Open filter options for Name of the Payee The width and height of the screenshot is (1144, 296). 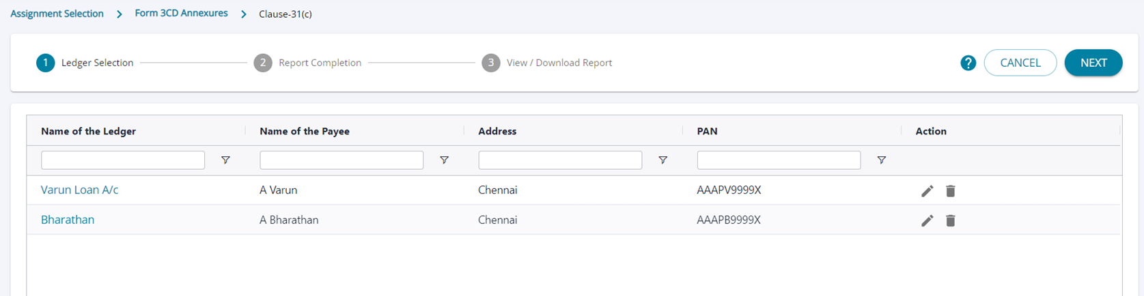pos(444,160)
